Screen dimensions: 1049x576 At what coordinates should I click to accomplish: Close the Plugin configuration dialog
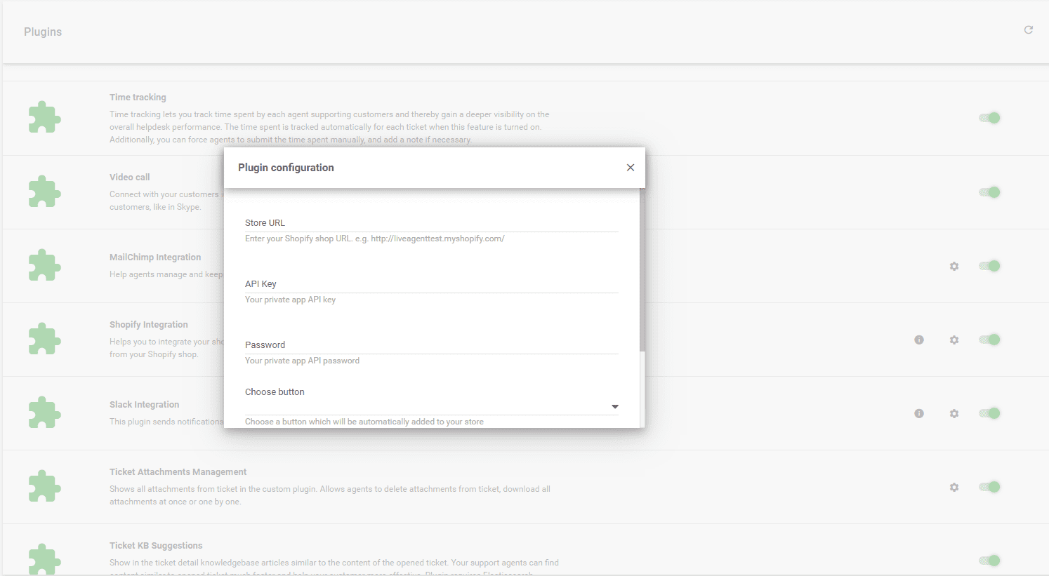(x=630, y=167)
